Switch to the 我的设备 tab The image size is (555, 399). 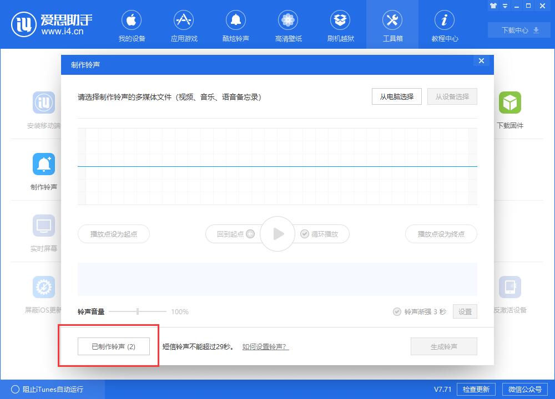(x=132, y=19)
